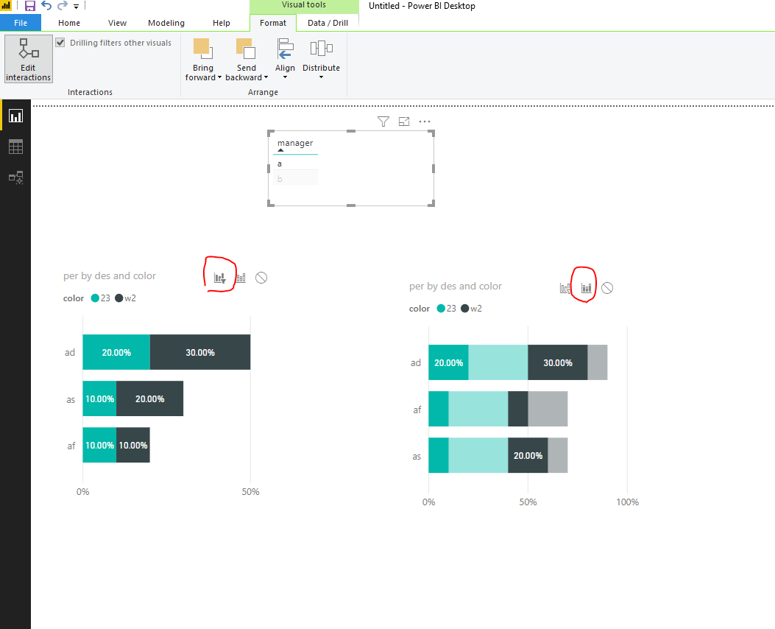Sort by the manager column header
The width and height of the screenshot is (775, 629).
[295, 144]
